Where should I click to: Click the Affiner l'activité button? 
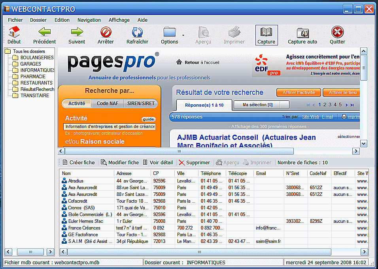[x=299, y=92]
